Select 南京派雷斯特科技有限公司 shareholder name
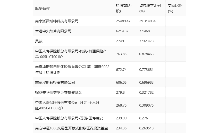Viewport: 219px width, 133px height. pos(57,21)
